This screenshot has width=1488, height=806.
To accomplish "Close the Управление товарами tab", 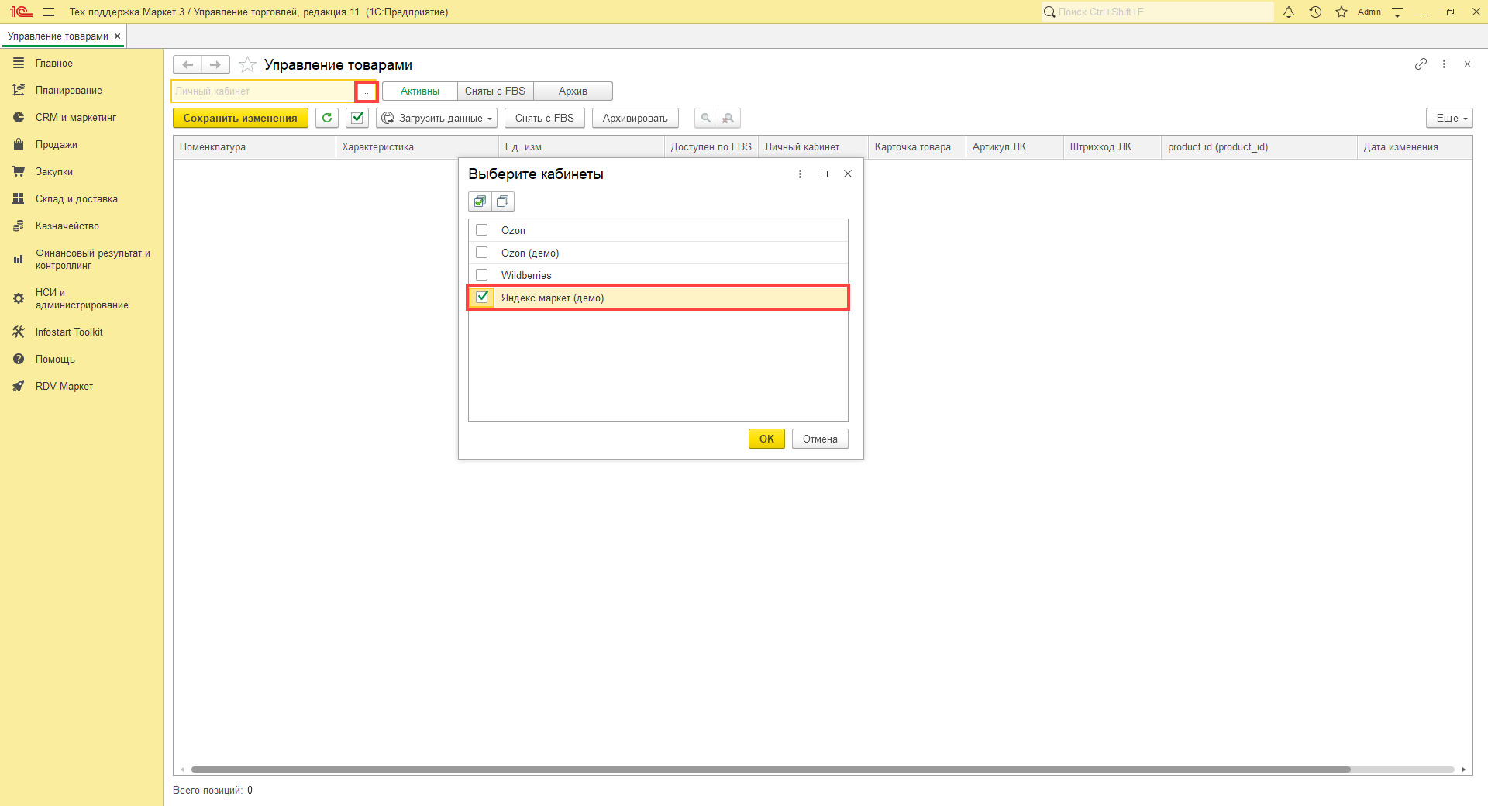I will (118, 36).
